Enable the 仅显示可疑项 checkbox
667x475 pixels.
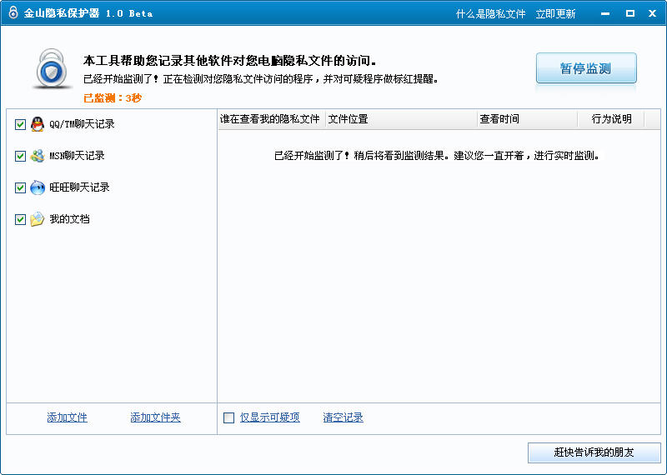(228, 418)
